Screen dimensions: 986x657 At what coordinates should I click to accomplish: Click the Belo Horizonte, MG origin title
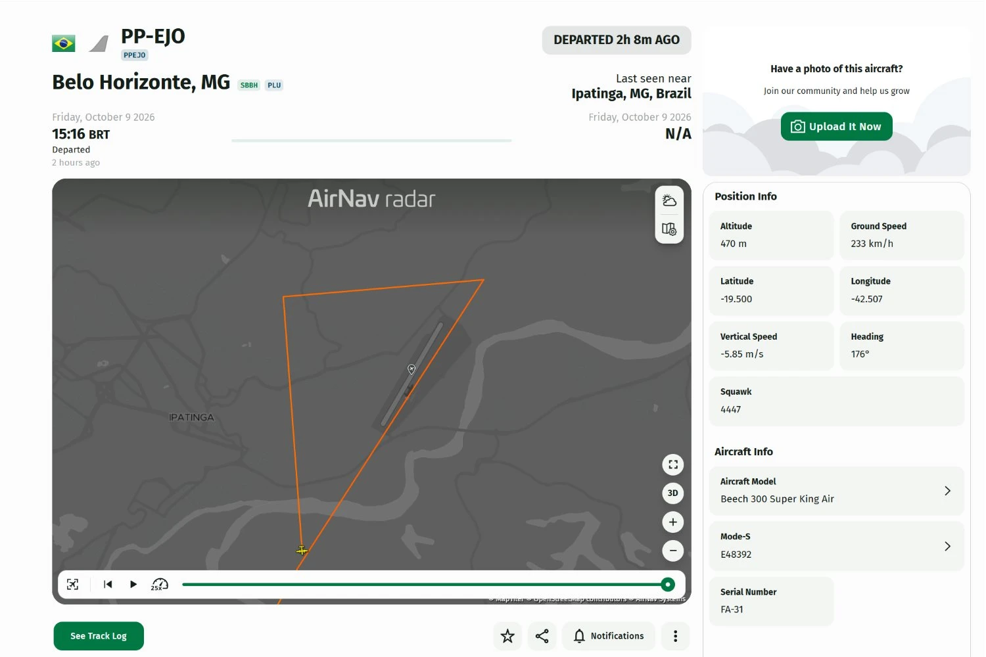[141, 82]
